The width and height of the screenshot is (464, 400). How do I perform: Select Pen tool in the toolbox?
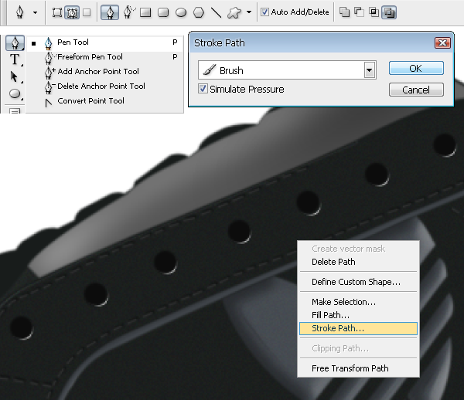[15, 42]
